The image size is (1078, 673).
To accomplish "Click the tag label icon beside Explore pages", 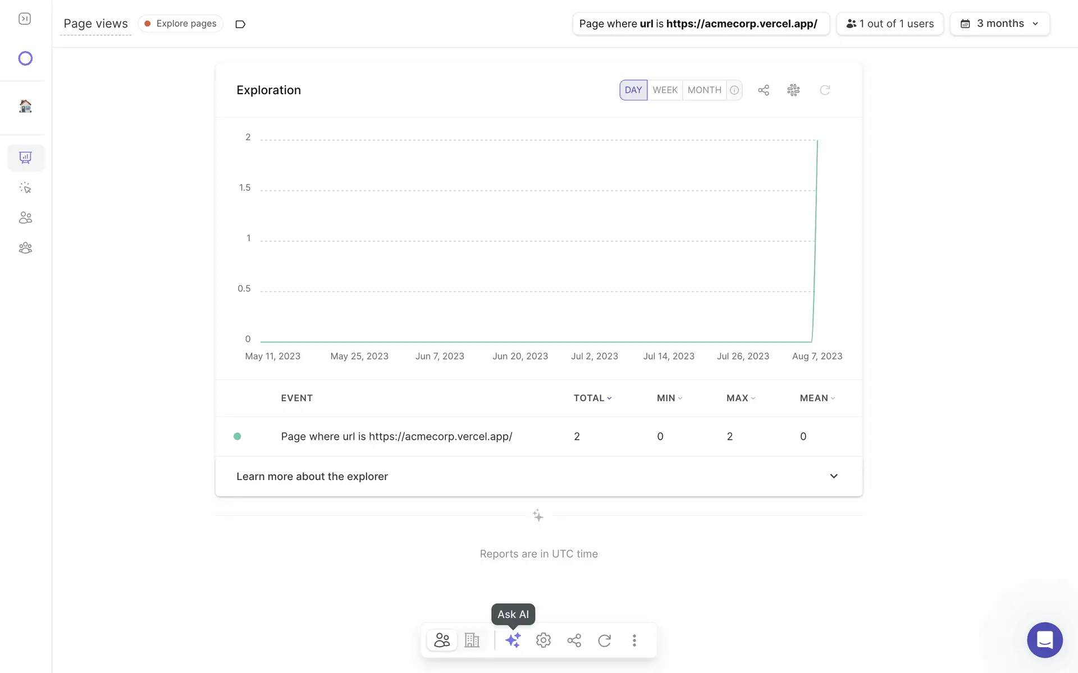I will (x=240, y=24).
